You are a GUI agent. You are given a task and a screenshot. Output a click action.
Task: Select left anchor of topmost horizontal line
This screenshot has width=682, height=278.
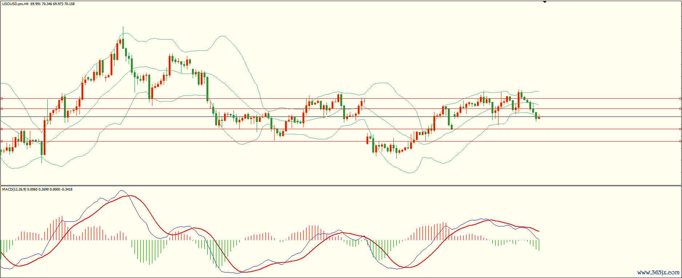click(1, 98)
